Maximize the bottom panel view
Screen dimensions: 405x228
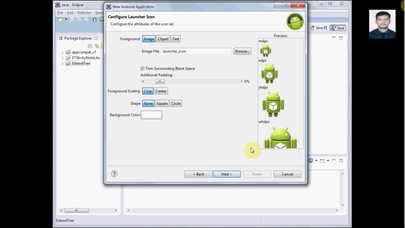tap(341, 161)
